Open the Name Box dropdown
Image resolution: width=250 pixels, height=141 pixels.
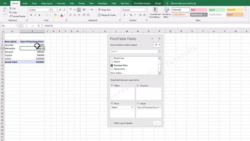coord(16,26)
